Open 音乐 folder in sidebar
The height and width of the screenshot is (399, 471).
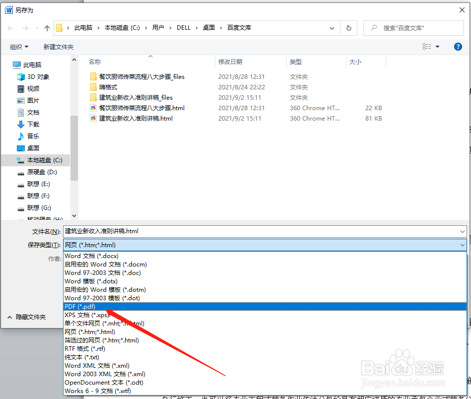(28, 136)
